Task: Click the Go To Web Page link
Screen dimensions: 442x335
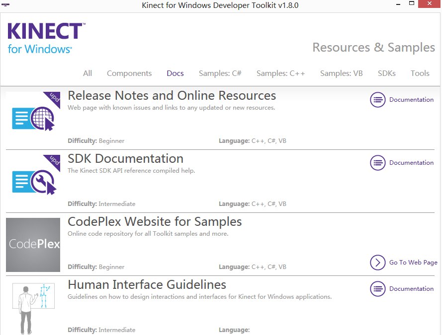Action: pyautogui.click(x=413, y=263)
